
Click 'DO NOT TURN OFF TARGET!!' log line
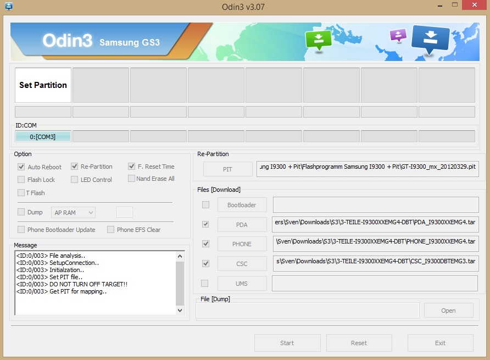[72, 284]
